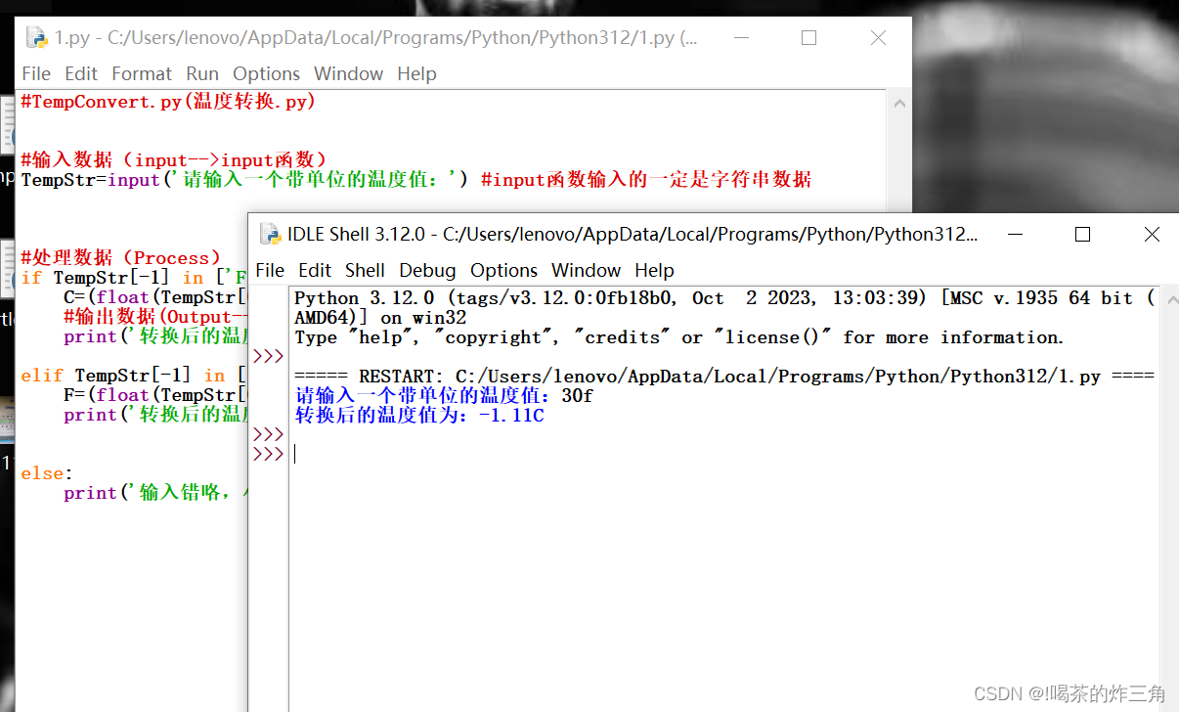The height and width of the screenshot is (712, 1179).
Task: Click '#输出数据(Output' comment in editor
Action: [155, 317]
